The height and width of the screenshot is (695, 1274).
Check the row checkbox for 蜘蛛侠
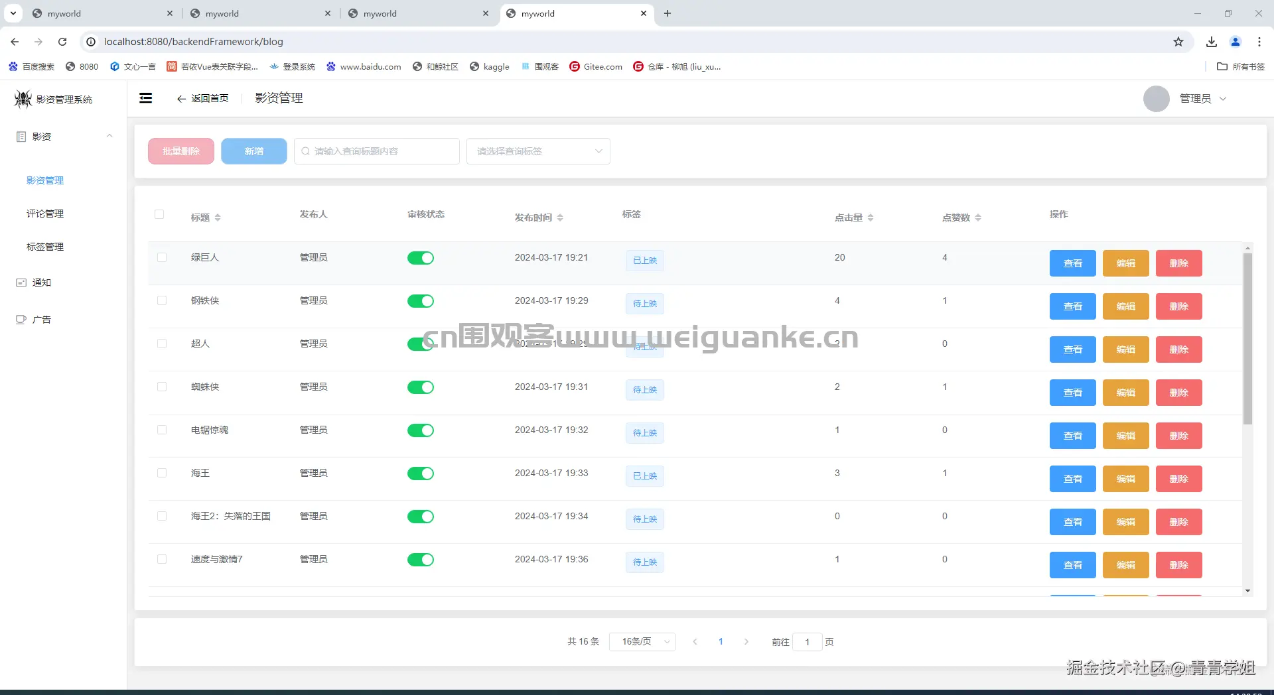click(162, 387)
